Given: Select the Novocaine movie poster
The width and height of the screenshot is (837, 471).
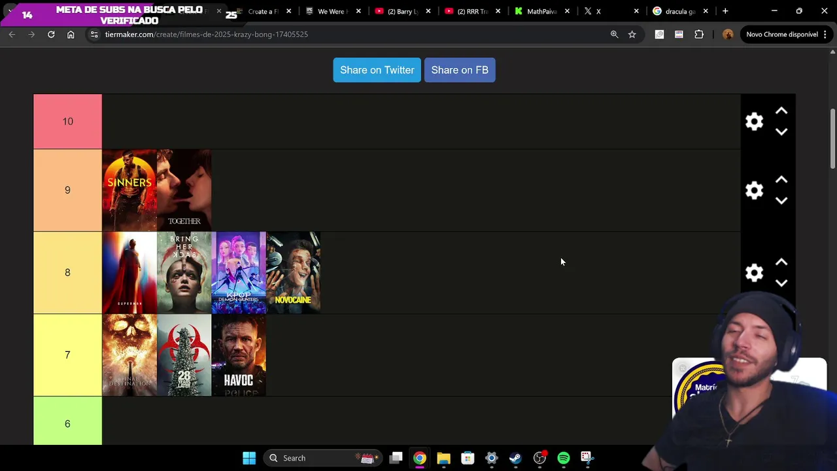Looking at the screenshot, I should click(x=294, y=273).
